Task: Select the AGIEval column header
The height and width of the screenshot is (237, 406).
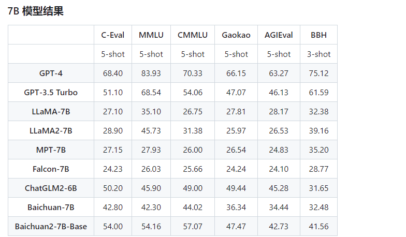Action: tap(279, 35)
